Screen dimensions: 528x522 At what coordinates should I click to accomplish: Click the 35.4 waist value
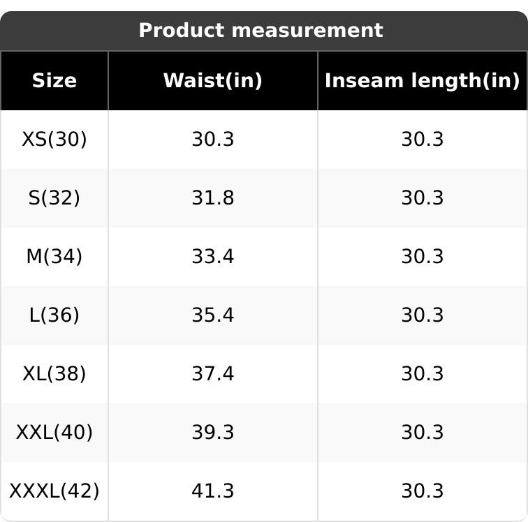tap(212, 315)
